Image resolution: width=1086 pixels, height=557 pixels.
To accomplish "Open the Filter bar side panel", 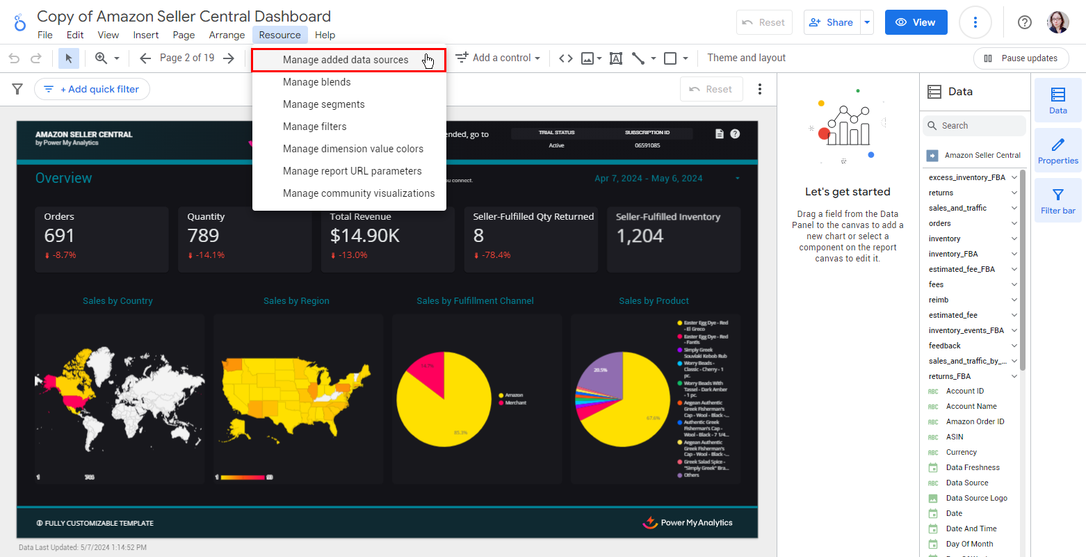I will [x=1057, y=200].
